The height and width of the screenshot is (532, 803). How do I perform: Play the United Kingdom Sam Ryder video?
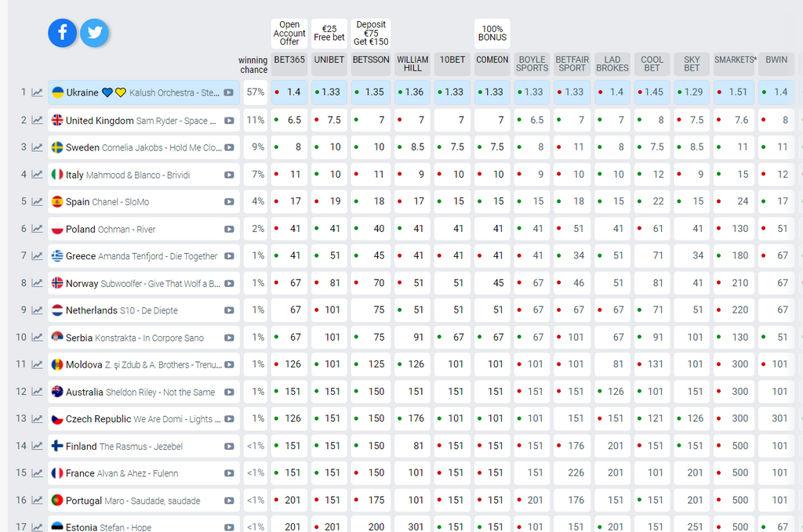(229, 121)
